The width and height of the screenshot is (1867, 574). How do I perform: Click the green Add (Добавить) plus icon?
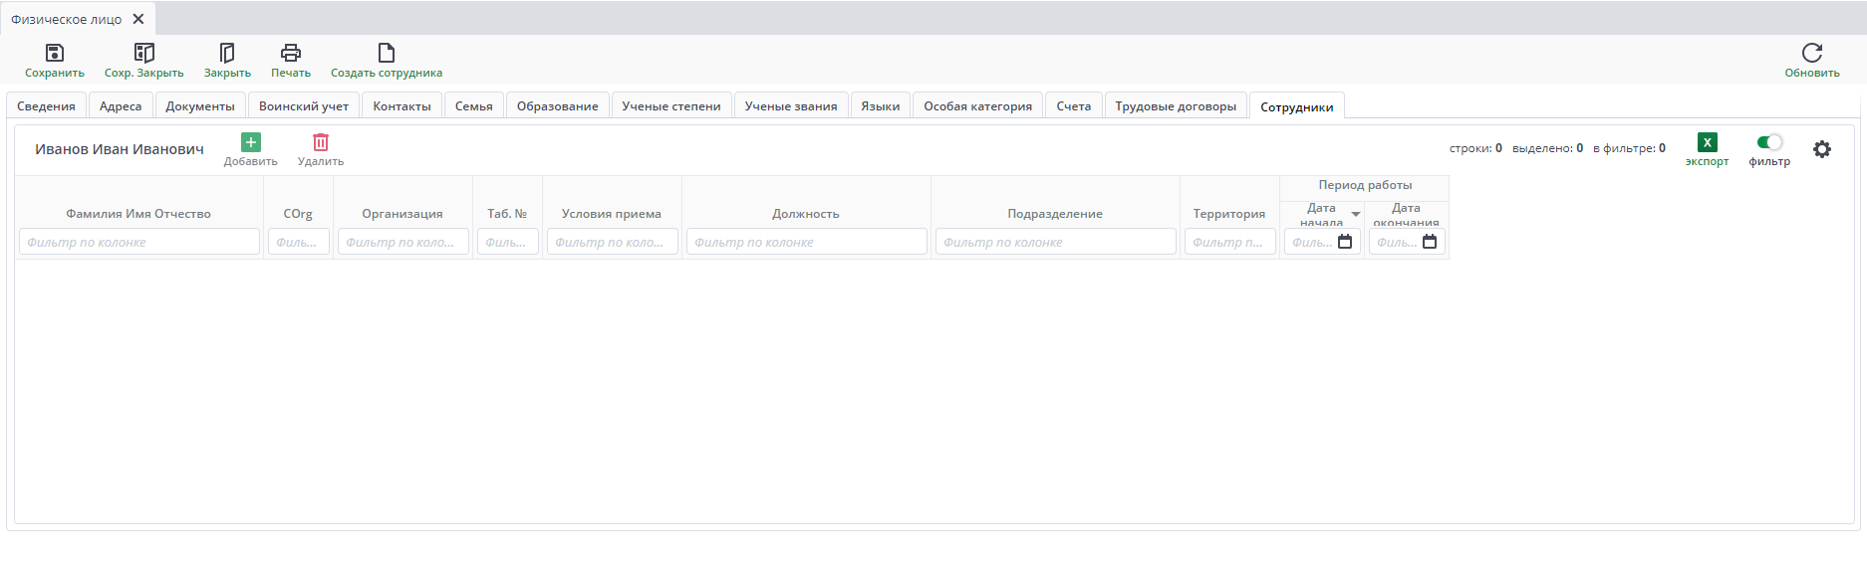[251, 142]
